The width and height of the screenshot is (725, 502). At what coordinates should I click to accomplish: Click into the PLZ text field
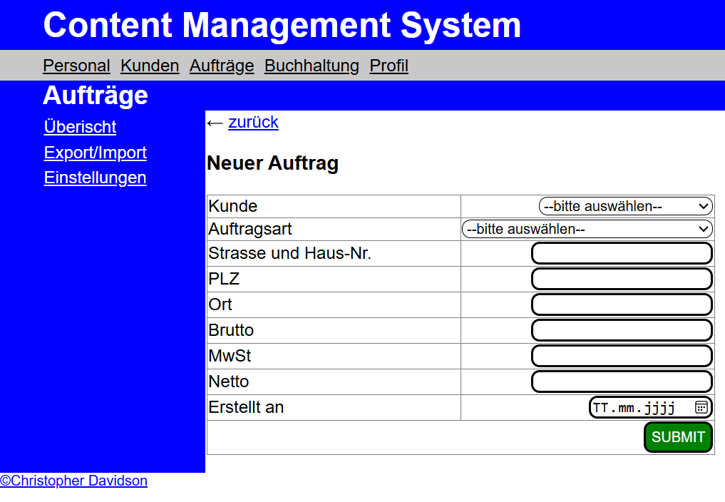pyautogui.click(x=622, y=279)
